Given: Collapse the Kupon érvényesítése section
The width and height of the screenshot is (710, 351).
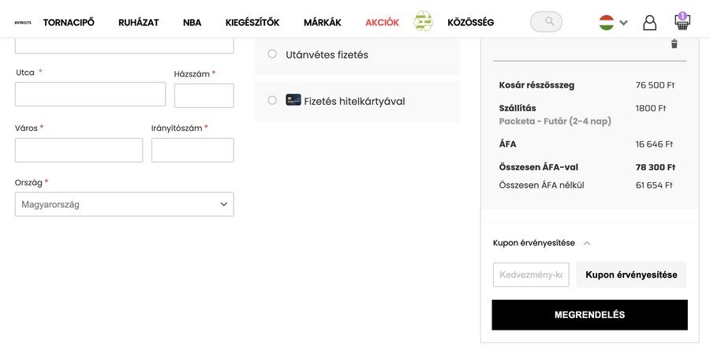Looking at the screenshot, I should coord(587,243).
